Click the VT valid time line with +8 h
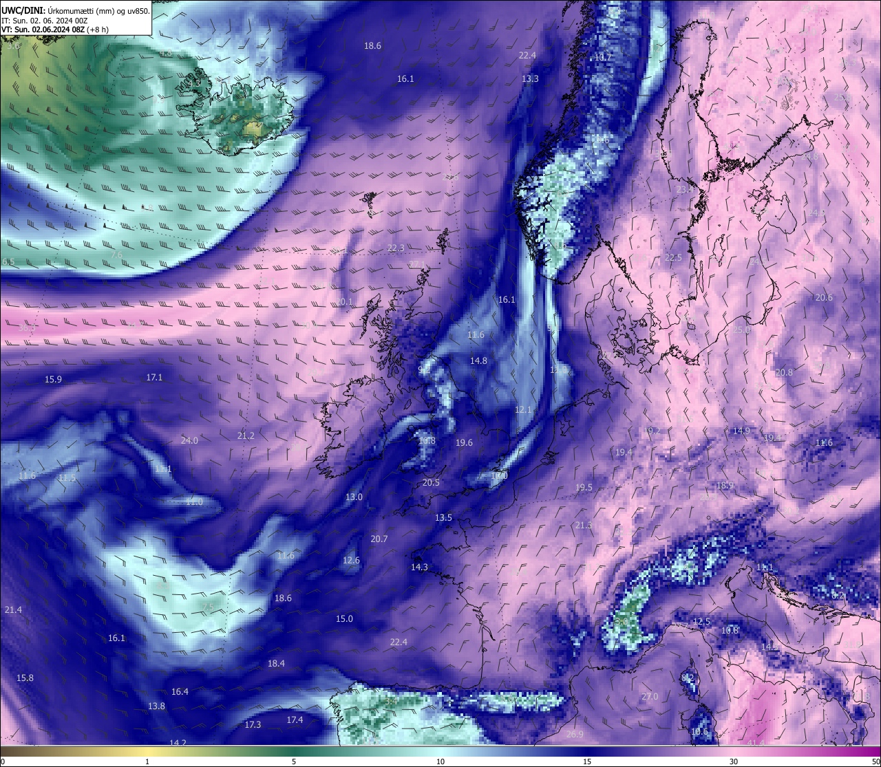The height and width of the screenshot is (767, 881). tap(55, 30)
